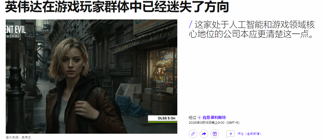Screen dimensions: 322x140
Task: Open author 肖恩·霍利斯特 profile link
Action: 214,117
